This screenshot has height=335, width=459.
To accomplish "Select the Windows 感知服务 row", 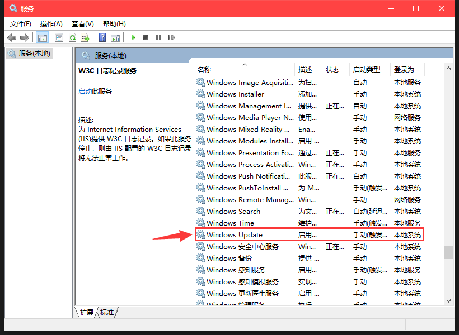I will [310, 270].
